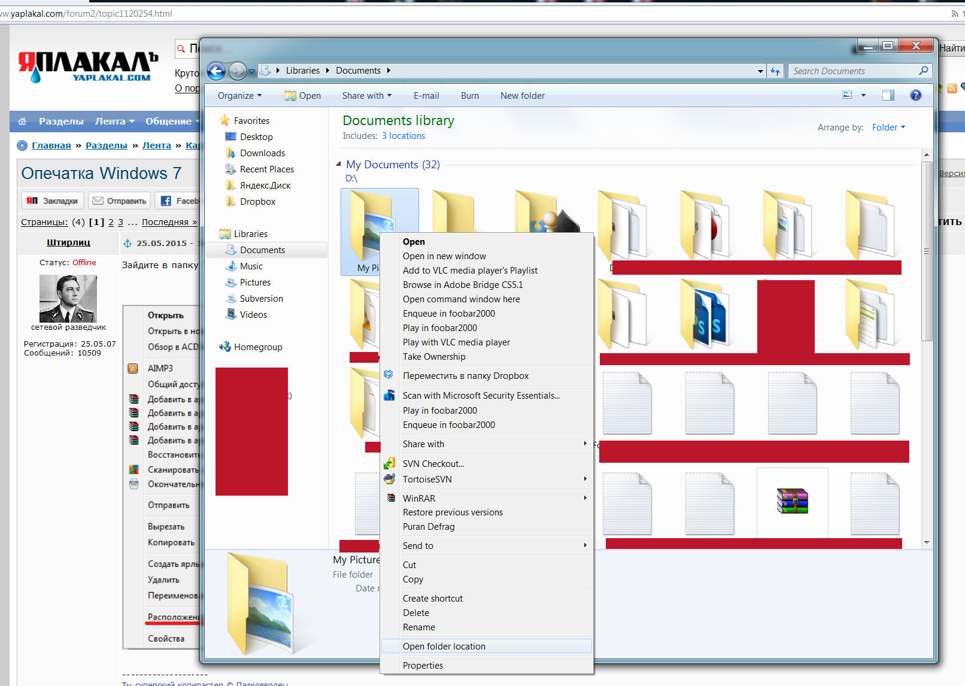The image size is (965, 686).
Task: Choose Take Ownership in context menu
Action: [x=434, y=357]
